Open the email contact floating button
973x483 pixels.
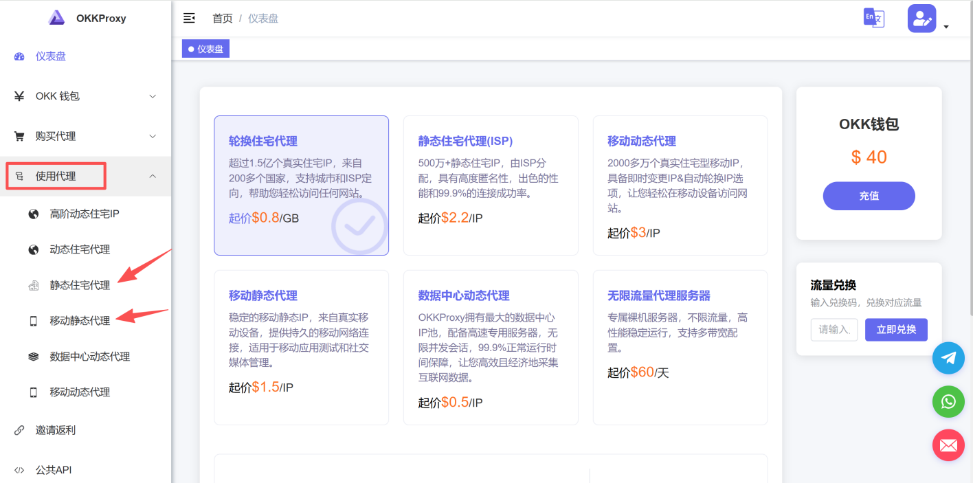coord(948,445)
